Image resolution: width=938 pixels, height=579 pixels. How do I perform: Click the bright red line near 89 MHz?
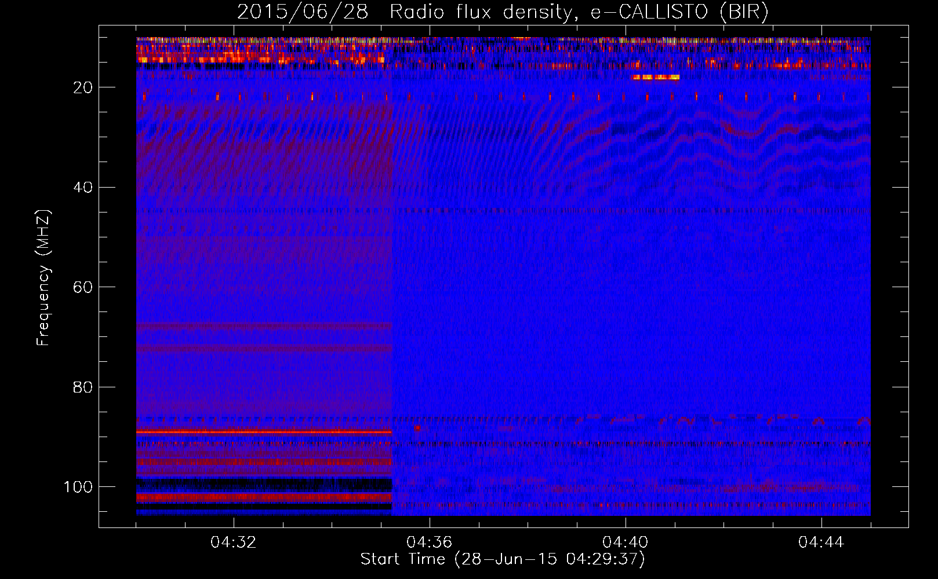(x=264, y=432)
